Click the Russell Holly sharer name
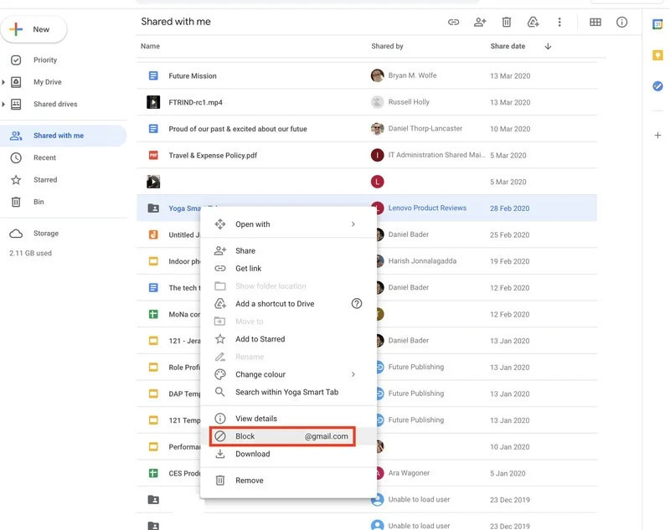 click(x=409, y=102)
